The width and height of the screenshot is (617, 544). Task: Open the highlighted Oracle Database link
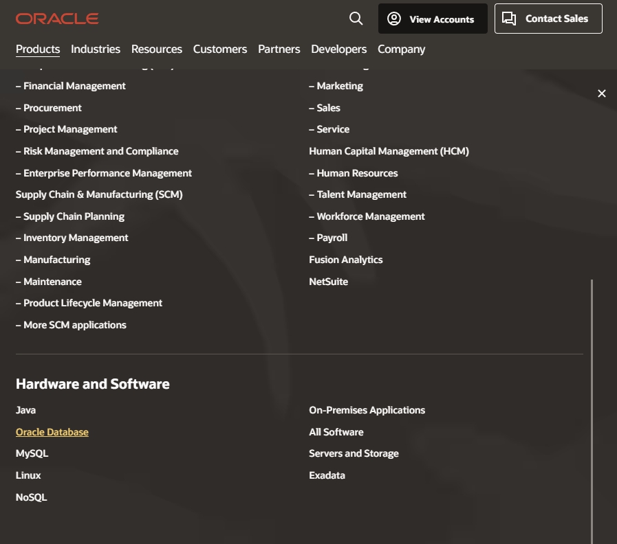tap(52, 432)
